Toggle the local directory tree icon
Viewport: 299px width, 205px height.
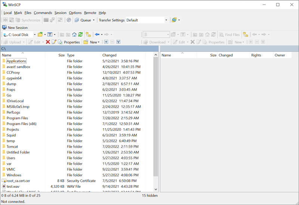pyautogui.click(x=88, y=35)
